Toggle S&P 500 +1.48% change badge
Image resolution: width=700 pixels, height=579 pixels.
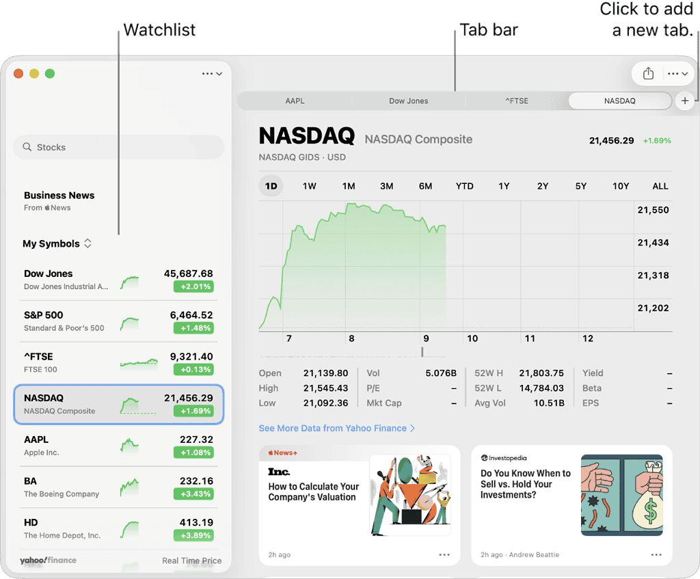(193, 328)
